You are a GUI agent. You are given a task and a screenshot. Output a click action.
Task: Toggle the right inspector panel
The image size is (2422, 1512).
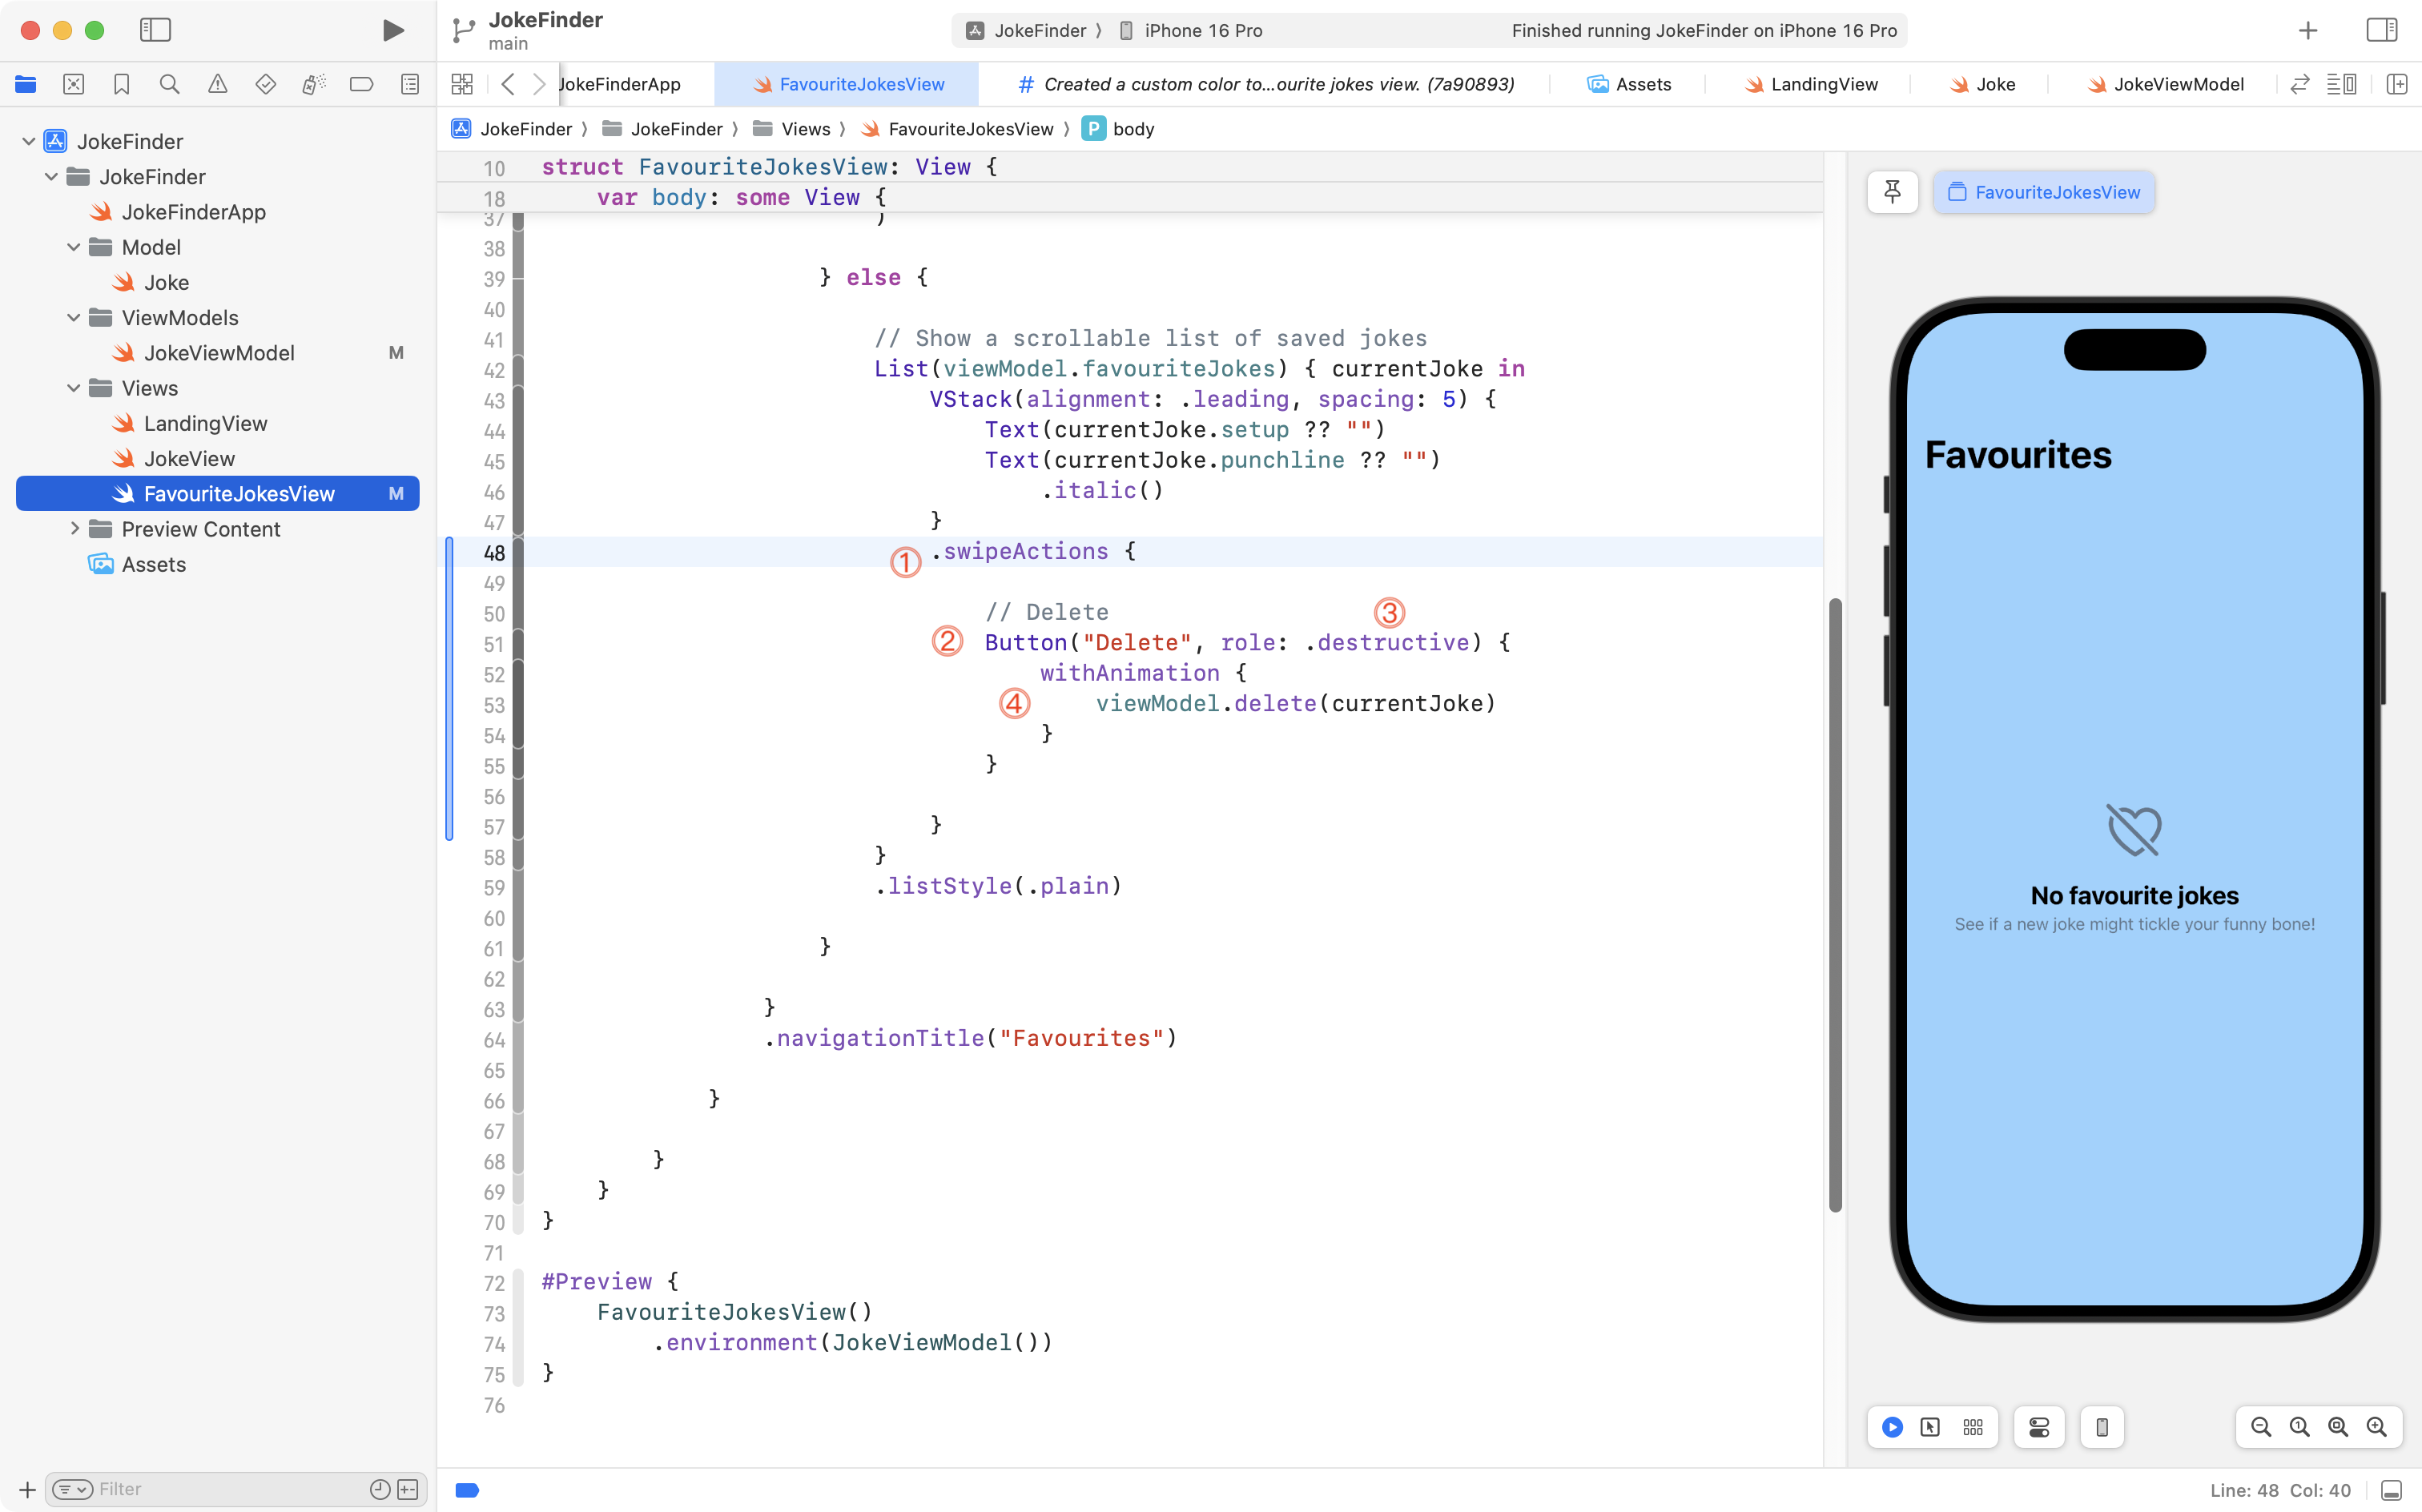coord(2382,30)
